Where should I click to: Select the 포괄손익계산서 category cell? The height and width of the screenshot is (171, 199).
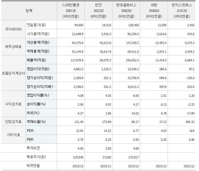pyautogui.click(x=13, y=73)
